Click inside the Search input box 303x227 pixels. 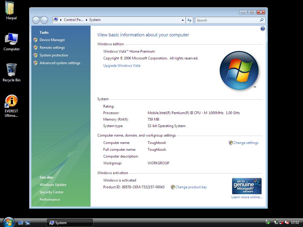228,20
